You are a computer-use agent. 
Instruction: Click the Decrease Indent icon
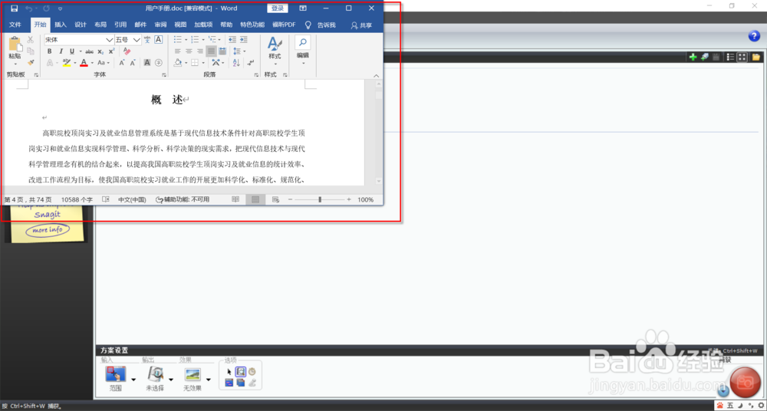232,40
